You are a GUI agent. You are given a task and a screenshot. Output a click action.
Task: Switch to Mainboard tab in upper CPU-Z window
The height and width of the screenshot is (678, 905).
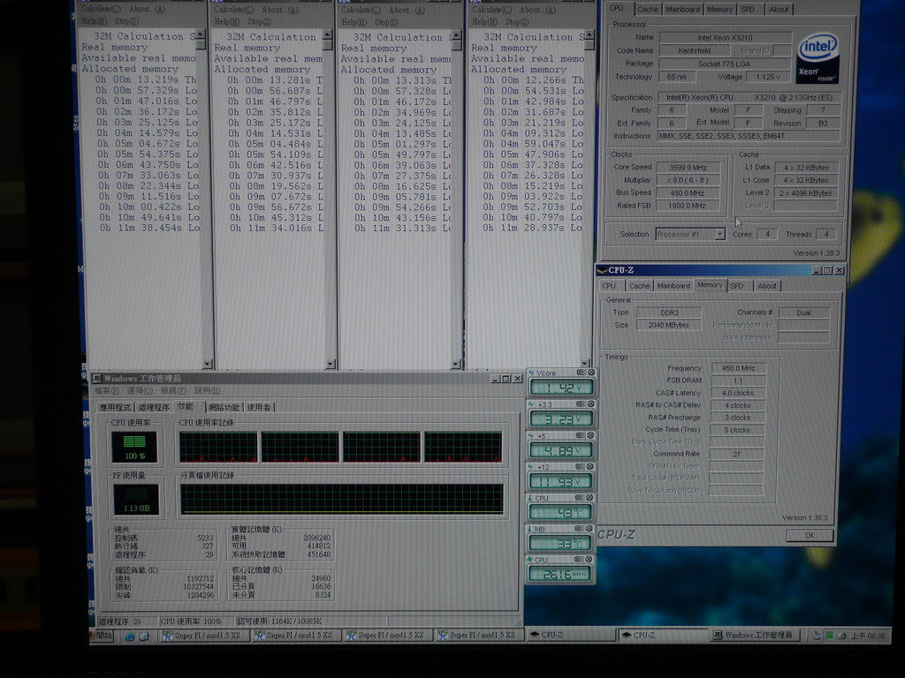(682, 9)
